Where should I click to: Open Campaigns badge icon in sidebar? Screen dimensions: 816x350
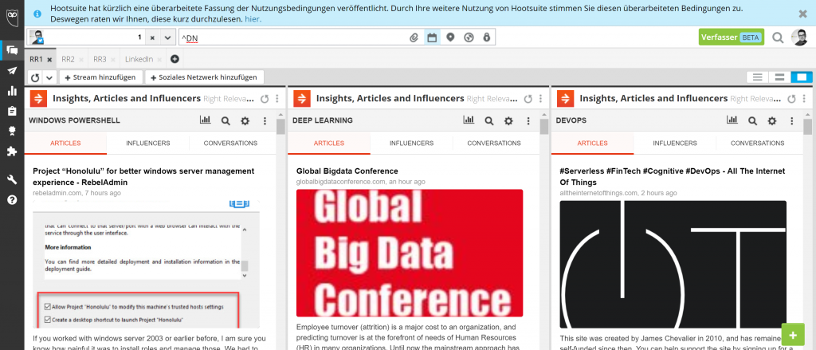click(x=12, y=131)
